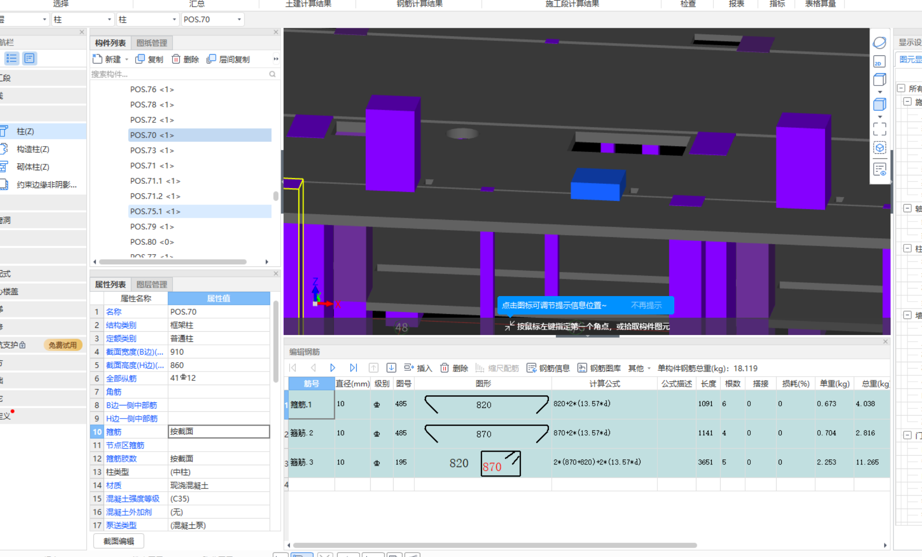Select POS.73 in component list
This screenshot has height=557, width=922.
[x=199, y=150]
